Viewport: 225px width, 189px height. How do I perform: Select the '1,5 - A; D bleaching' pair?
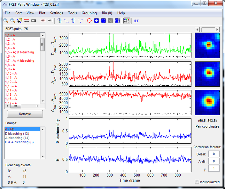point(20,52)
